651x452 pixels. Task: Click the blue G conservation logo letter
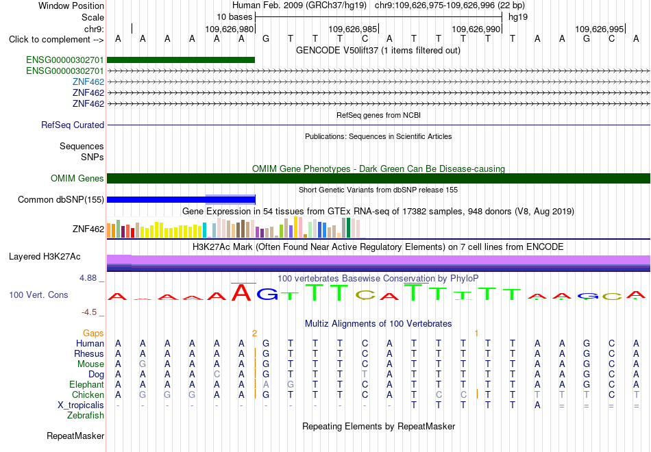pyautogui.click(x=267, y=294)
